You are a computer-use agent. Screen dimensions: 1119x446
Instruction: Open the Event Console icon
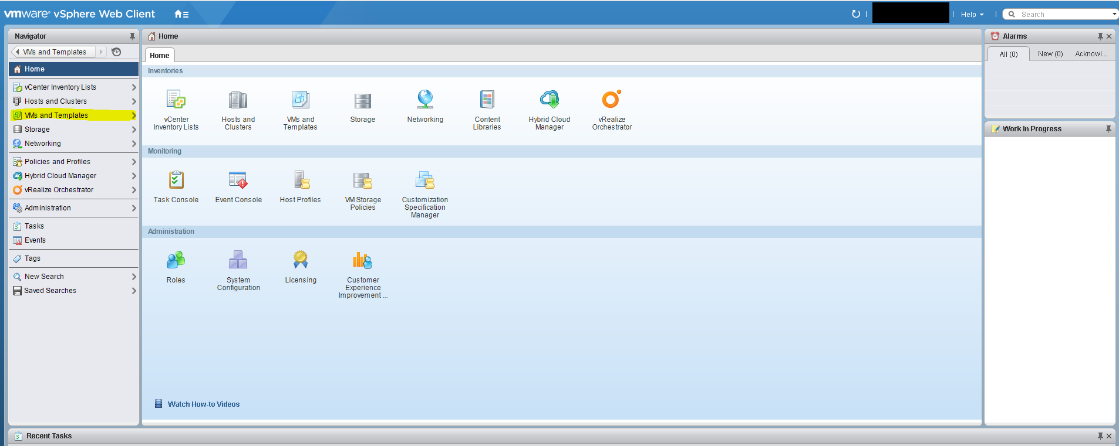pos(238,180)
